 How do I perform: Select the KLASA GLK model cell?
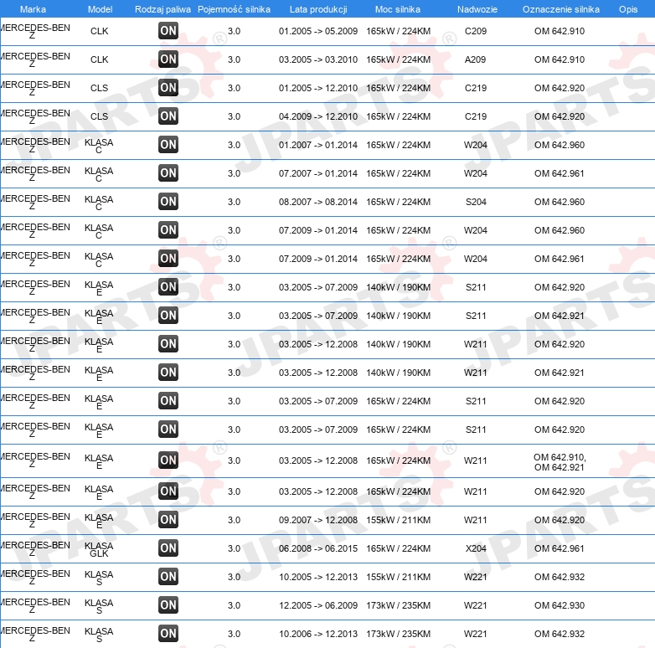click(x=99, y=549)
